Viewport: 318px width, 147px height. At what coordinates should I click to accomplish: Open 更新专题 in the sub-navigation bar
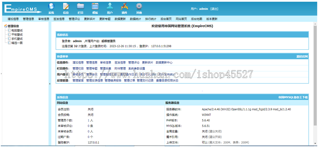[105, 19]
